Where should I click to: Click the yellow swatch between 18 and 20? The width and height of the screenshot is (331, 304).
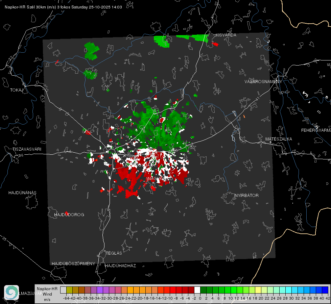coord(258,290)
